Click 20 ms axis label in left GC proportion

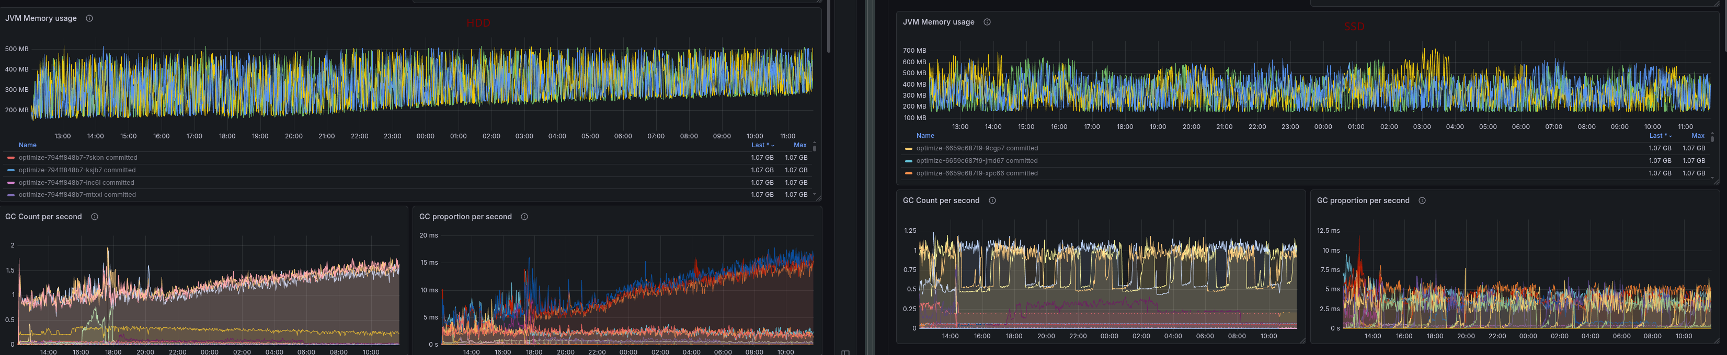coord(428,235)
